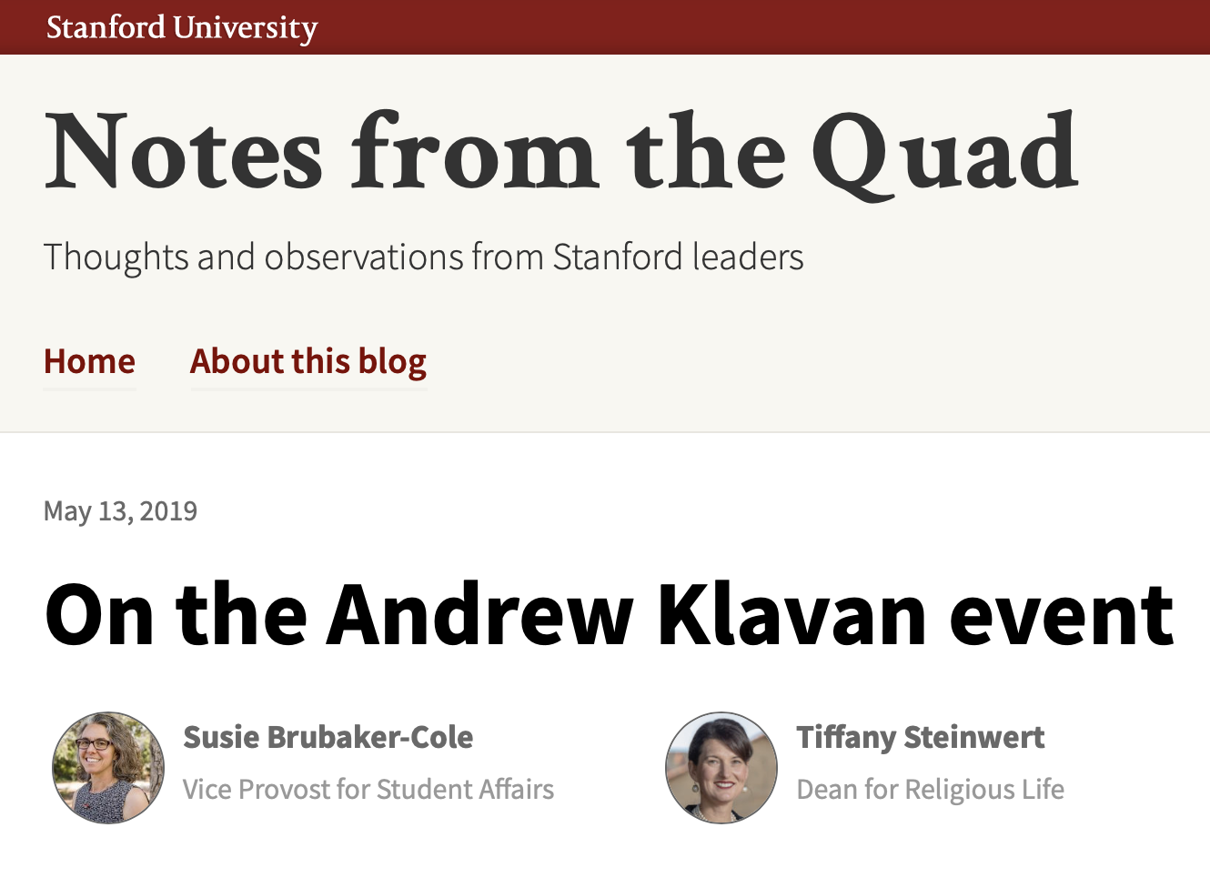Viewport: 1210px width, 888px height.
Task: Open the About this blog page
Action: pyautogui.click(x=308, y=361)
